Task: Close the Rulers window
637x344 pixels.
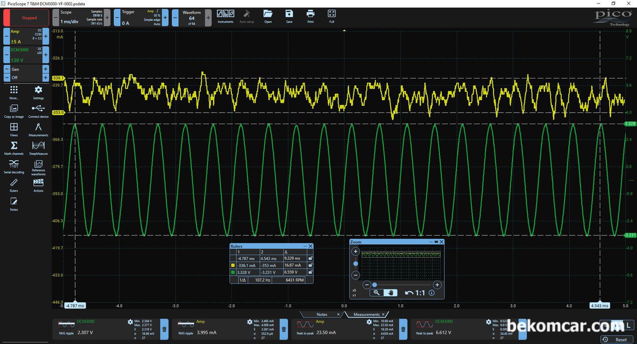Action: [x=311, y=246]
